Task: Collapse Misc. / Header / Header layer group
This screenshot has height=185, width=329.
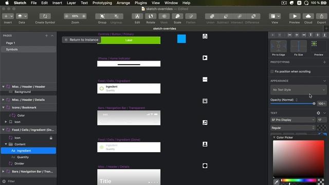Action: (x=3, y=86)
